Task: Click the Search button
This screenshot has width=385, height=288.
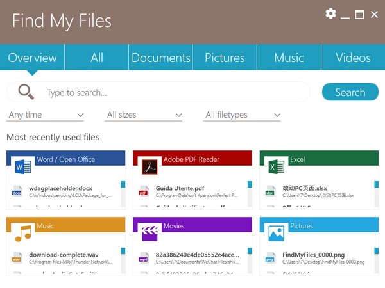Action: (x=350, y=92)
